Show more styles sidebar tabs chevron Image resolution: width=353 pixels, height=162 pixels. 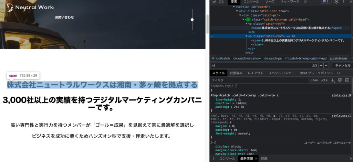pyautogui.click(x=339, y=73)
